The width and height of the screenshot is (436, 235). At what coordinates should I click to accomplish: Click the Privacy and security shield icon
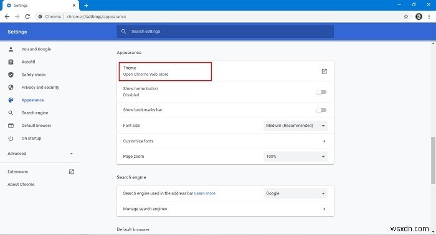tap(11, 88)
